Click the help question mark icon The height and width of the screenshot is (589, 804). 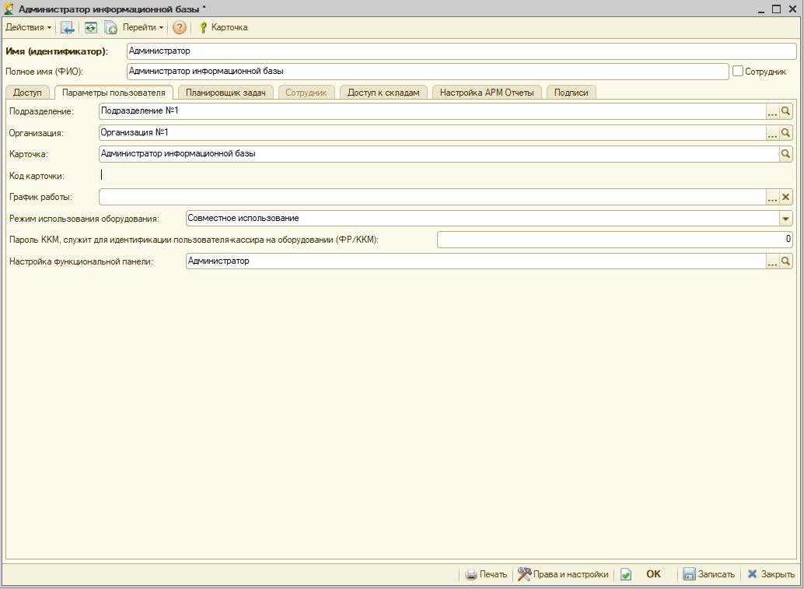click(180, 27)
